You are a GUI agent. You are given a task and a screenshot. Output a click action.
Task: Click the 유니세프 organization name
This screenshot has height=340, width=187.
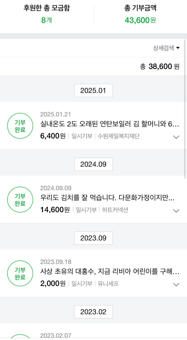[x=108, y=284]
